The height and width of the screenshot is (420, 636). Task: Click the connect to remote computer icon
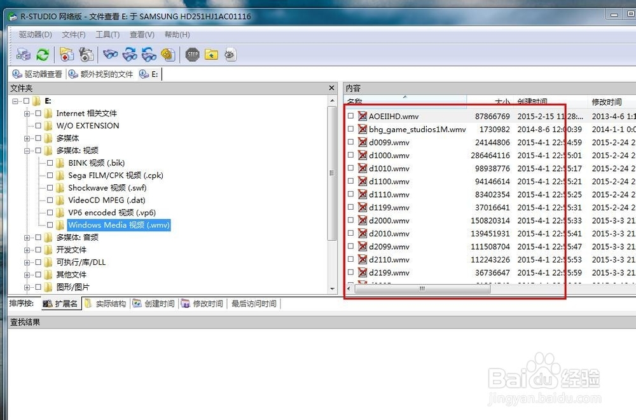[24, 54]
